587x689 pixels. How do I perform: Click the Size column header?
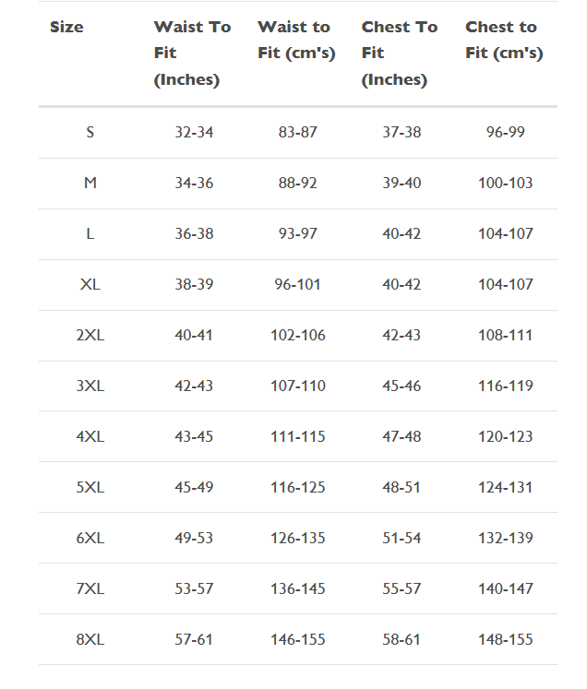pyautogui.click(x=66, y=28)
